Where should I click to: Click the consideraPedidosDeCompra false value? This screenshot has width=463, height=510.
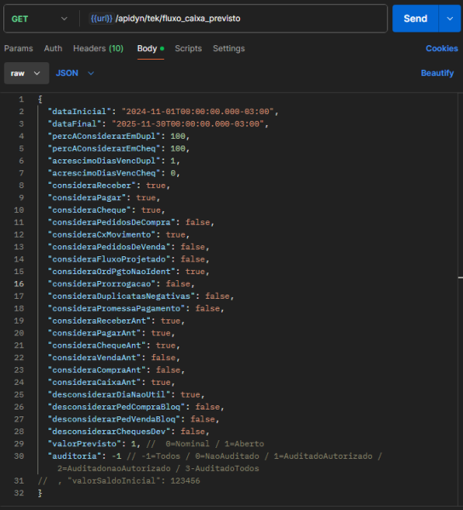(x=197, y=222)
